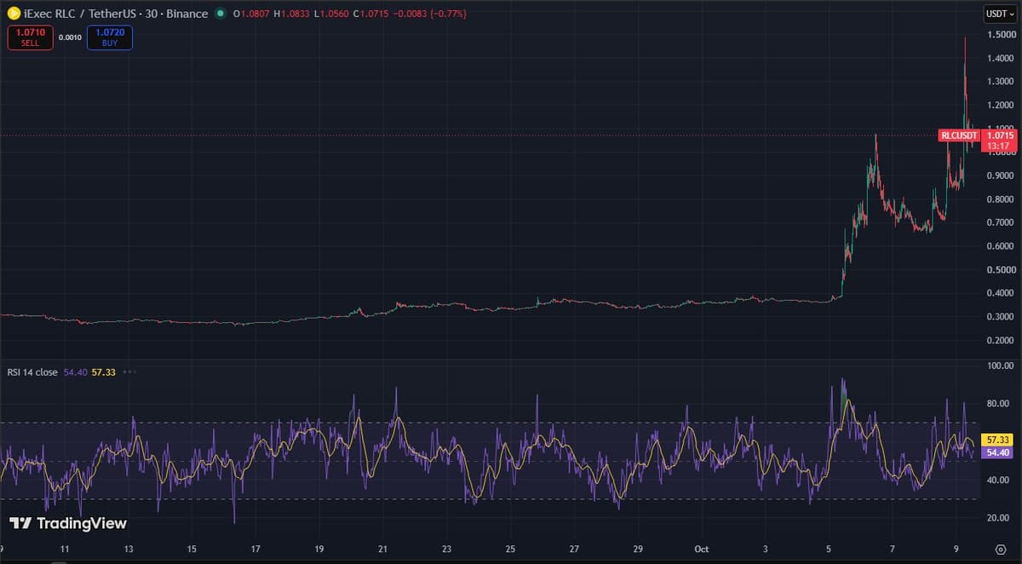This screenshot has width=1022, height=564.
Task: Click the 0.3000 price axis label
Action: [x=1000, y=317]
